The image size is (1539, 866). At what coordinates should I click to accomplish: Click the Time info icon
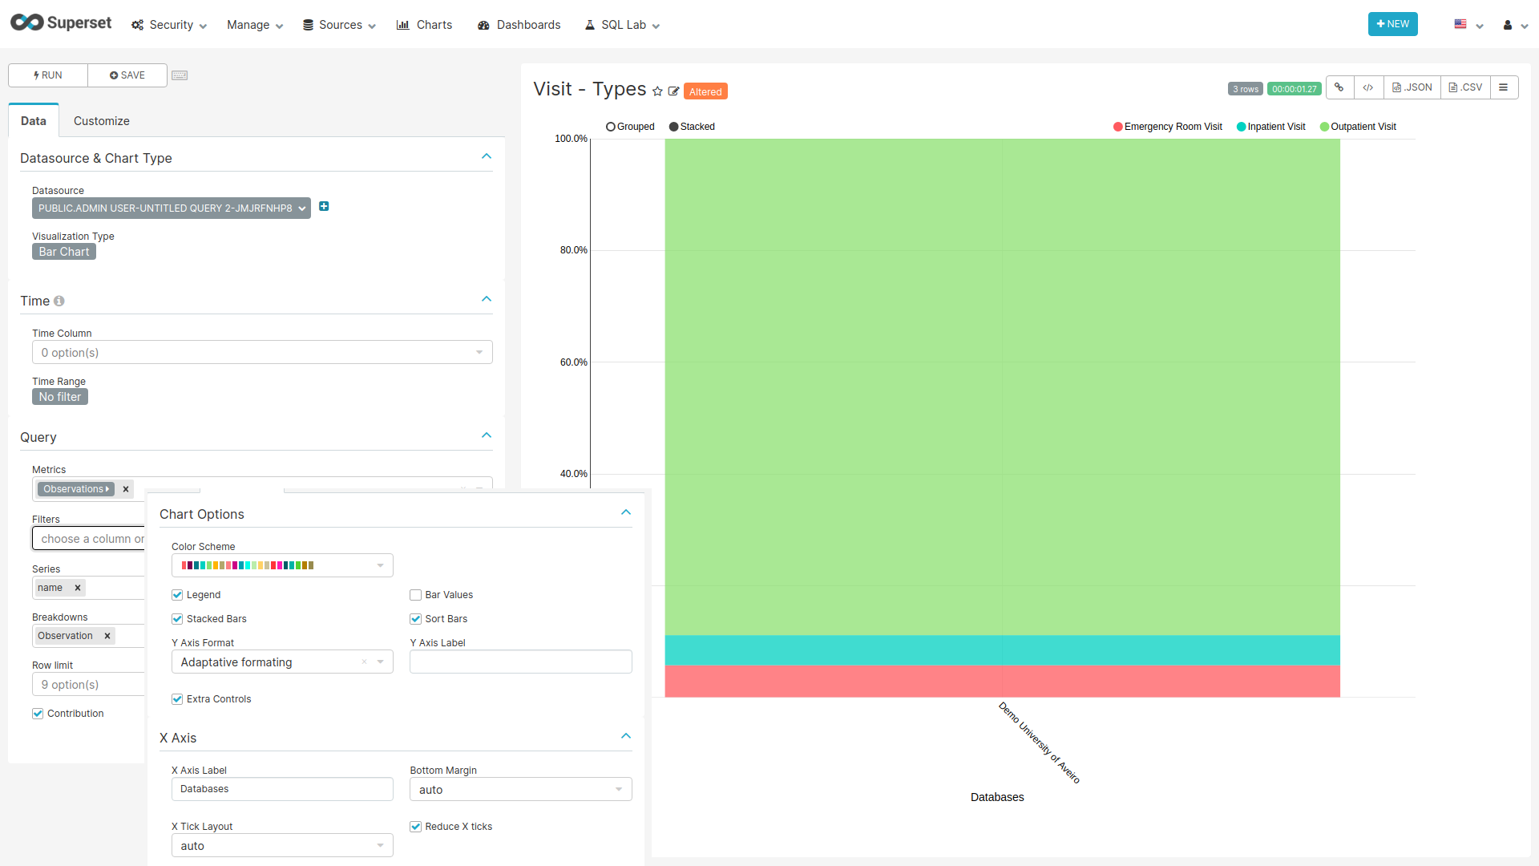[x=59, y=301]
